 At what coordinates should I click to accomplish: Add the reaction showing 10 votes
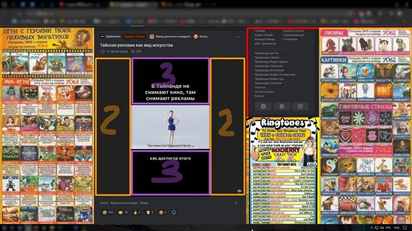pos(123,212)
